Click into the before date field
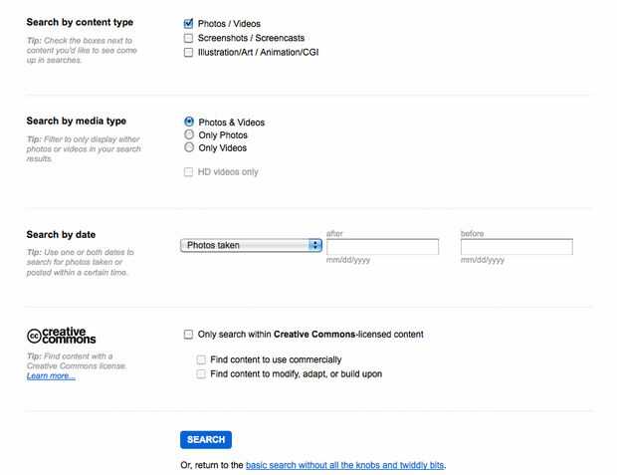The image size is (617, 475). click(516, 247)
